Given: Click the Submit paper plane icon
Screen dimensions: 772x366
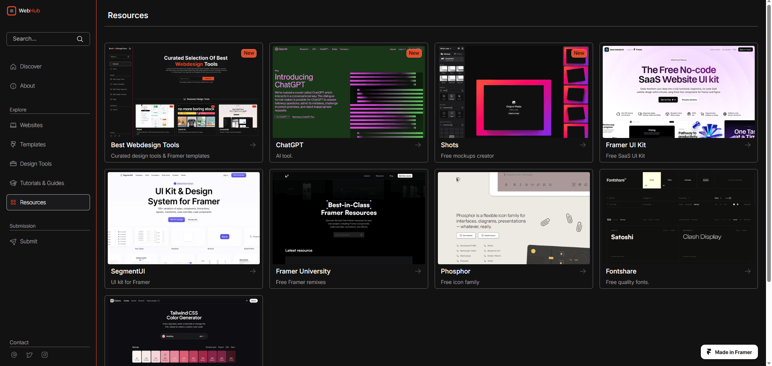Looking at the screenshot, I should 13,241.
